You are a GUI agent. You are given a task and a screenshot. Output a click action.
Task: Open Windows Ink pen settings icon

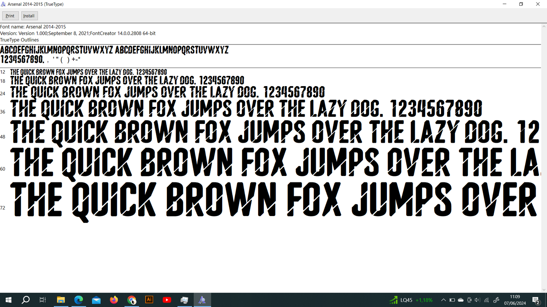coord(496,299)
